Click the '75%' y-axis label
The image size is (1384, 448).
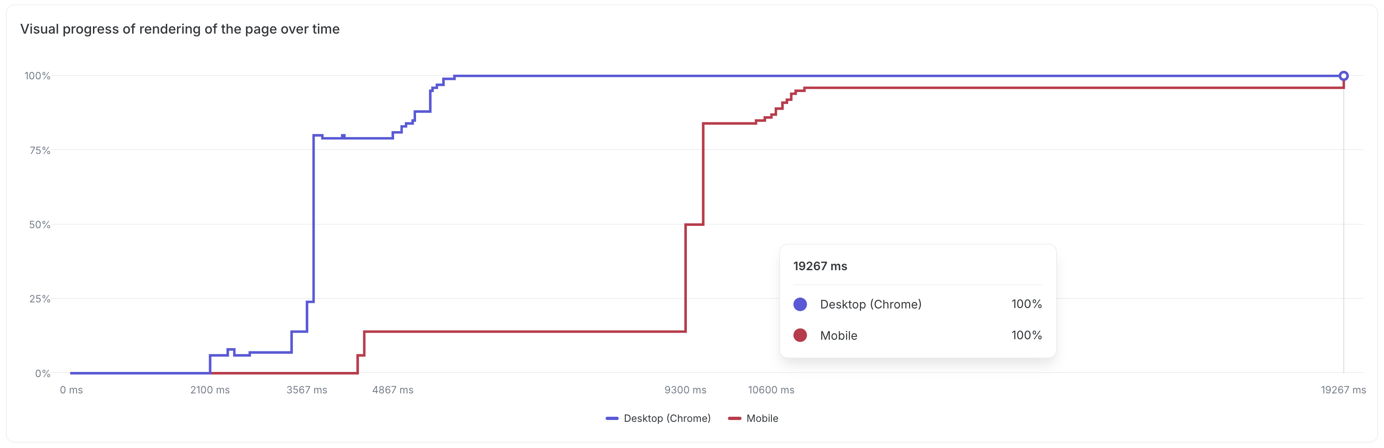(40, 150)
